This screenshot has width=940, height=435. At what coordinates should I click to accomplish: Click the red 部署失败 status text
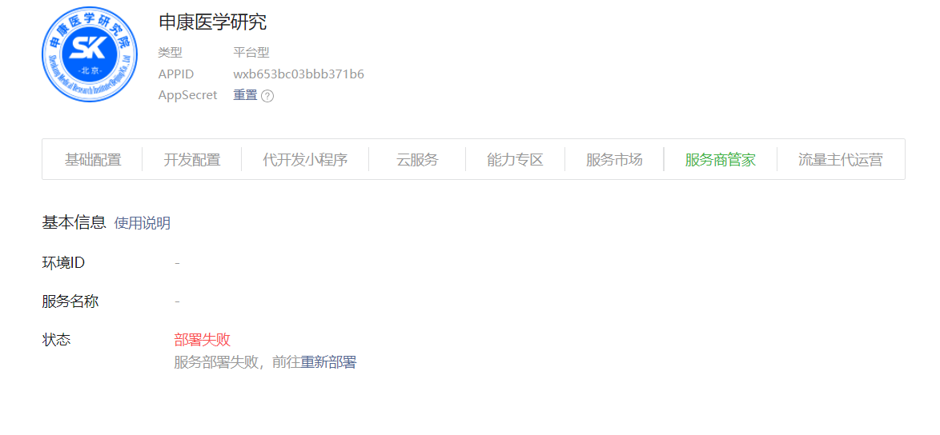(203, 340)
